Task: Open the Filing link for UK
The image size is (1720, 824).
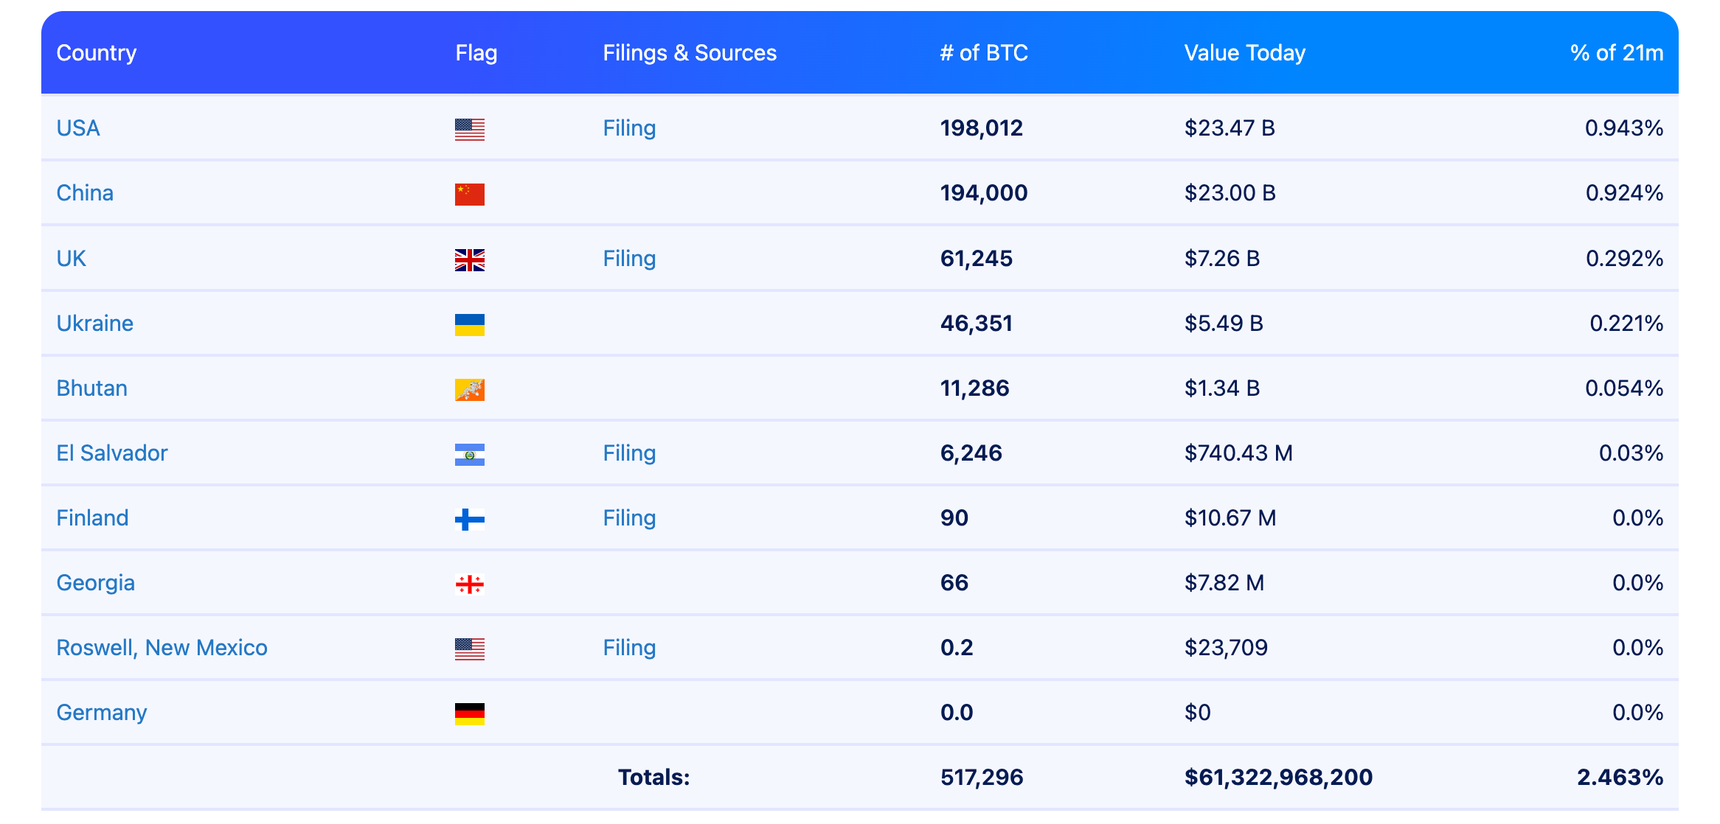Action: tap(629, 259)
